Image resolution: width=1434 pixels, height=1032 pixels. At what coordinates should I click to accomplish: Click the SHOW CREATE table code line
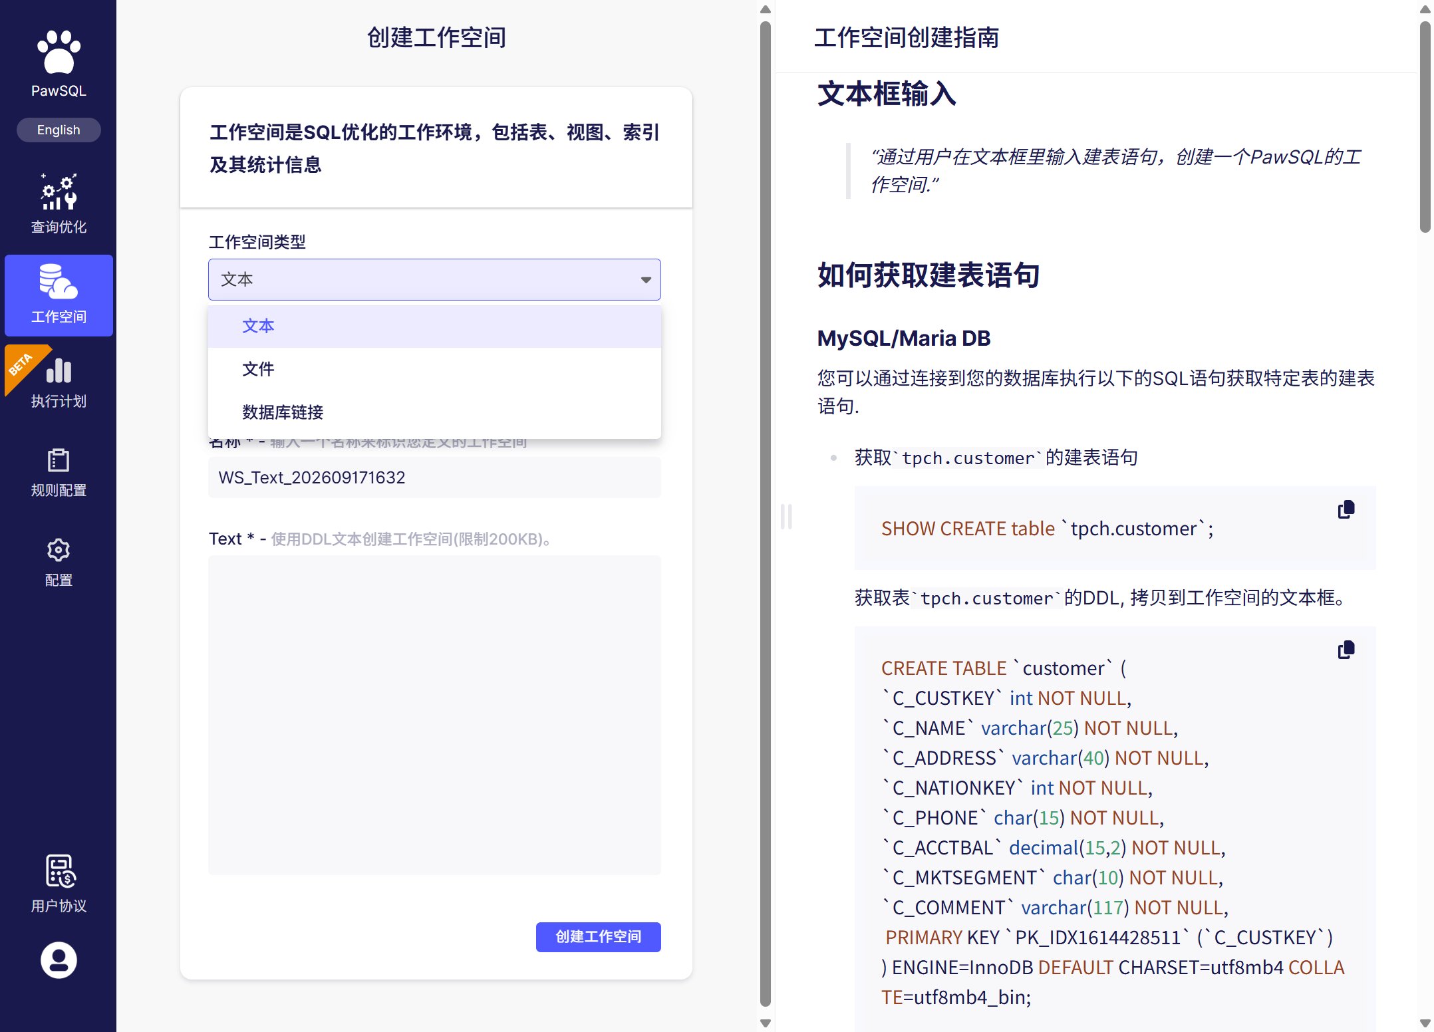[1048, 529]
